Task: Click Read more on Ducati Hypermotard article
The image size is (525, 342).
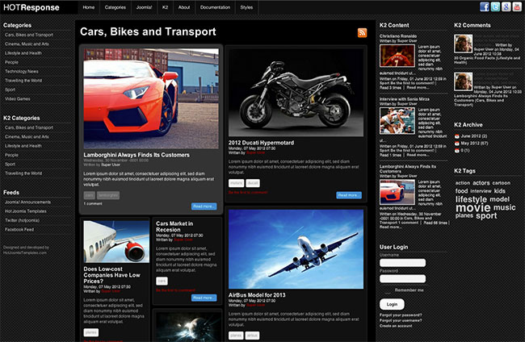Action: click(349, 195)
